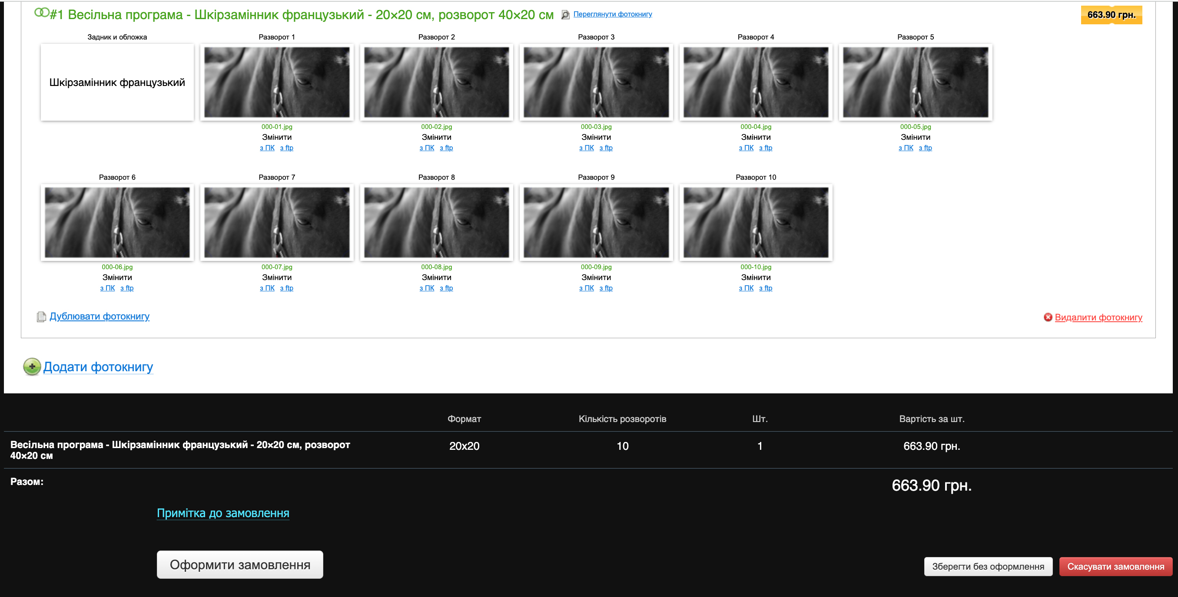Click the wedding rings icon by title
1178x597 pixels.
pyautogui.click(x=42, y=13)
